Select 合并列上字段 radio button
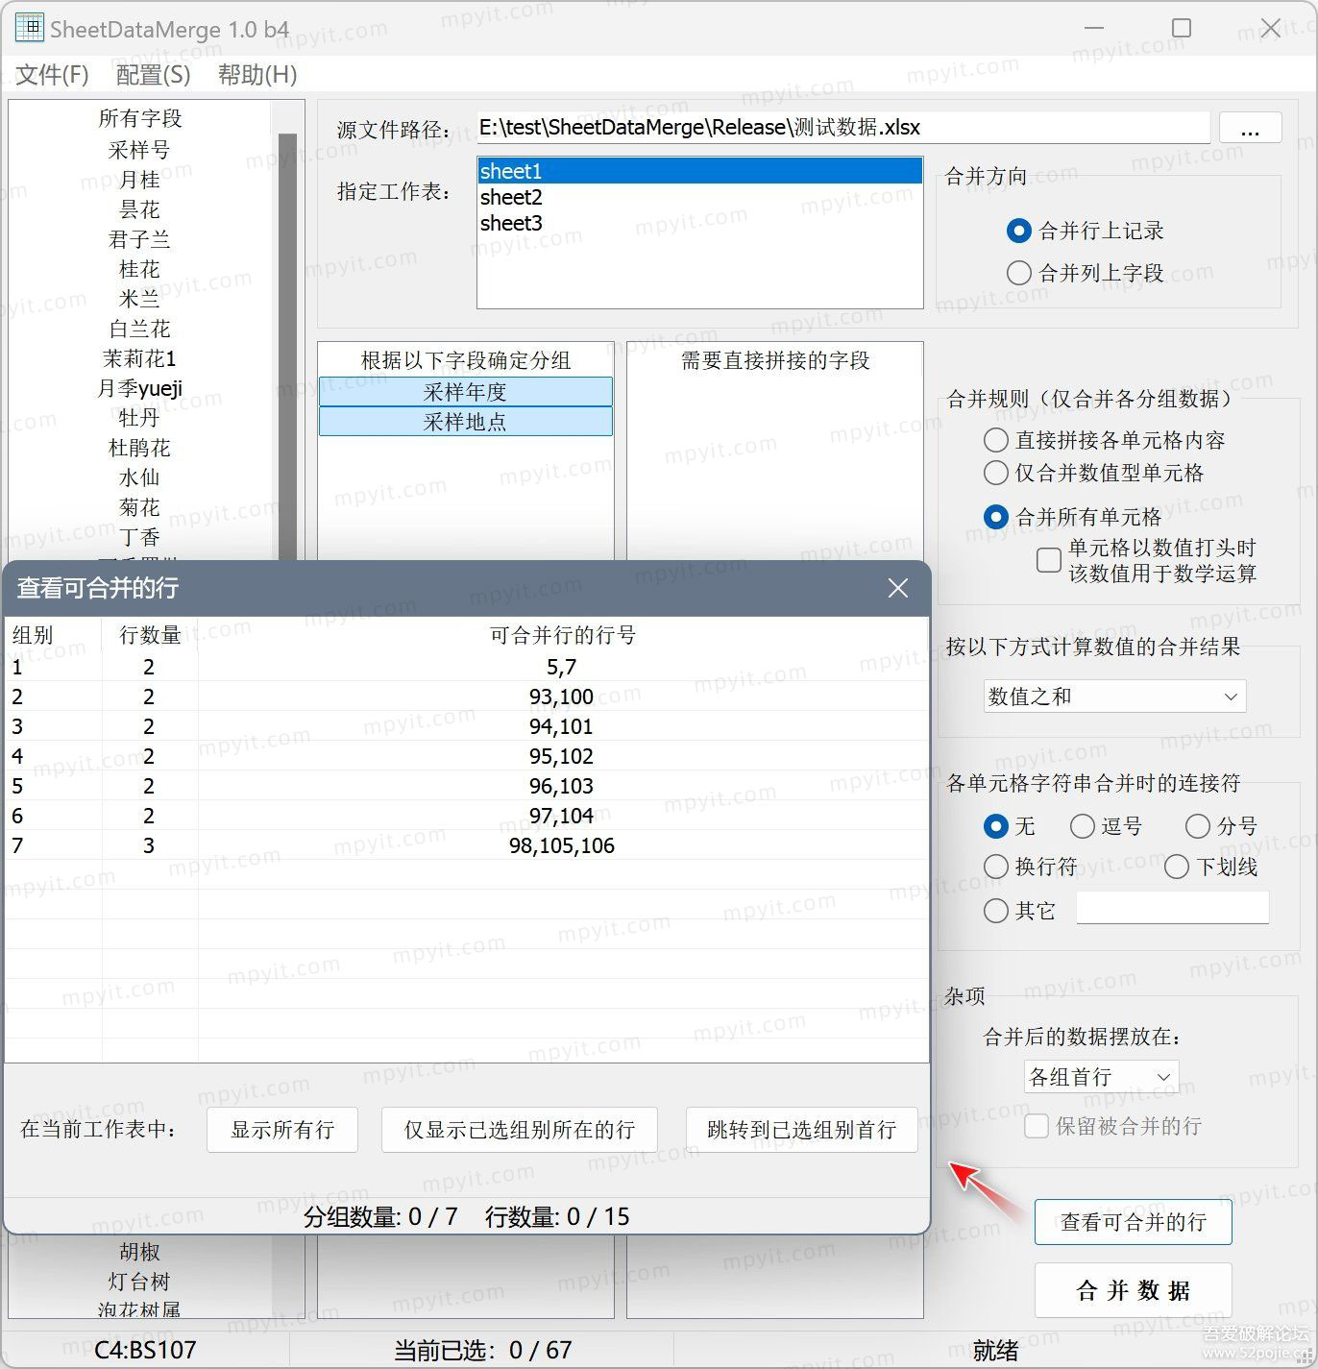1318x1369 pixels. pos(1086,273)
